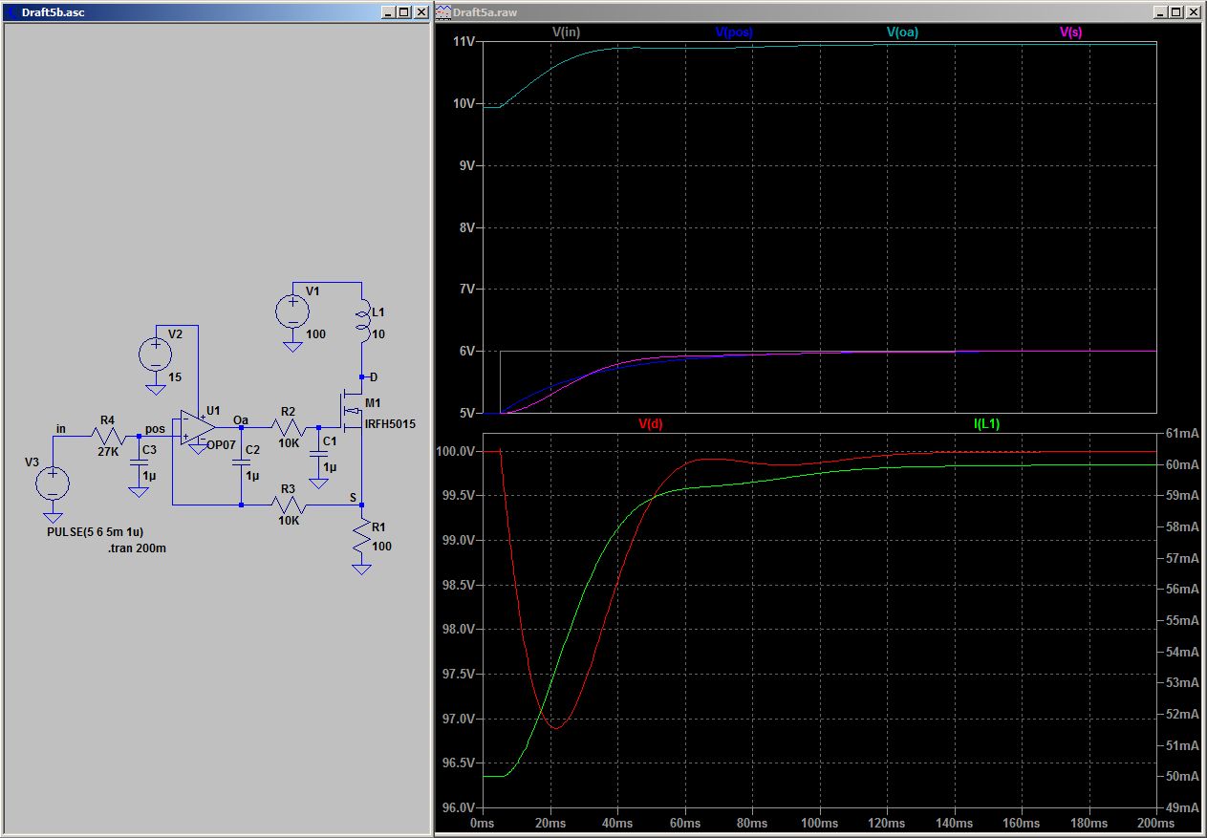Click the V(d) trace label

click(651, 424)
